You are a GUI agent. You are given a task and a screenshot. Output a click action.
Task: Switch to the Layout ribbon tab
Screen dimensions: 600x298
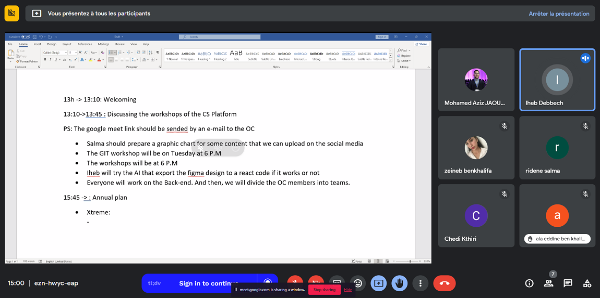pos(67,44)
